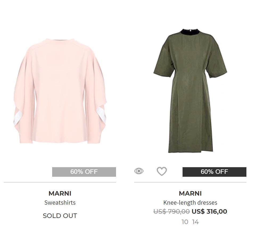
Task: Click the dark 60% OFF badge
Action: 214,172
